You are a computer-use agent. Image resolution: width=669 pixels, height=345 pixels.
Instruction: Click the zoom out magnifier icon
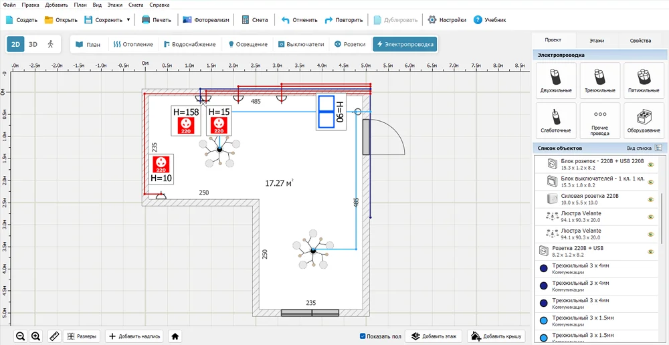click(21, 336)
